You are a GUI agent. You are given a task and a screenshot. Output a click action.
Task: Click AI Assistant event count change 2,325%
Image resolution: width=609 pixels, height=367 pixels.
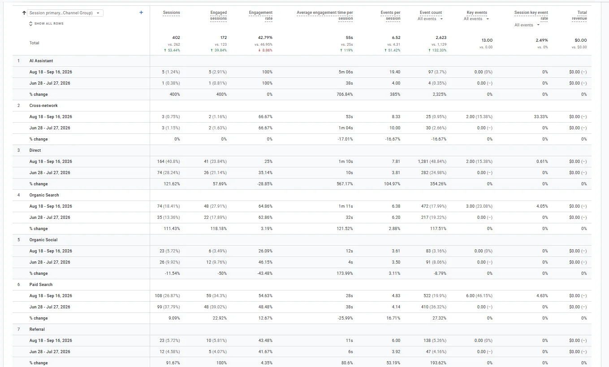coord(440,94)
